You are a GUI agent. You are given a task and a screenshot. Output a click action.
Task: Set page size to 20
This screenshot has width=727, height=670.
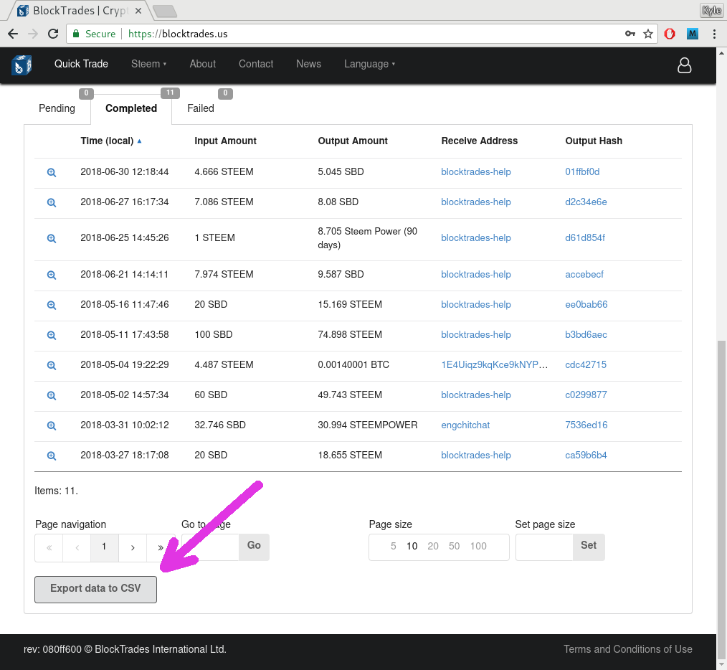coord(432,547)
